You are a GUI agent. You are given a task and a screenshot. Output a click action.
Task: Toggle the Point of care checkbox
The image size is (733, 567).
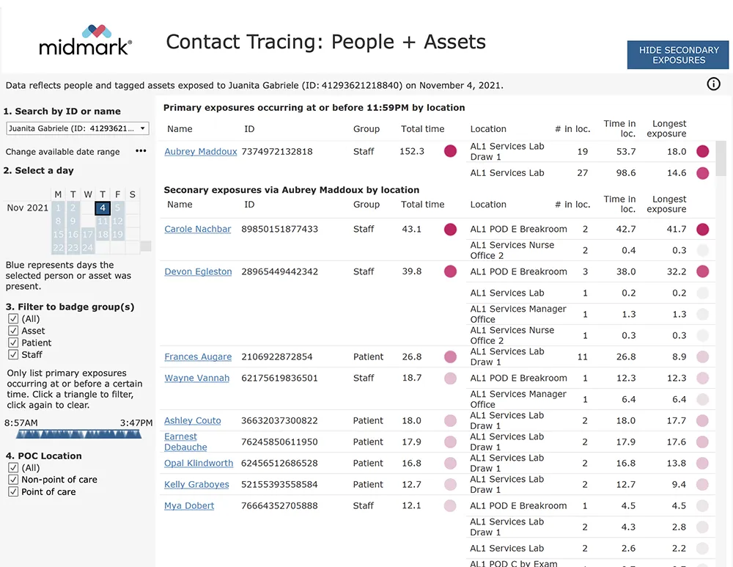point(13,491)
